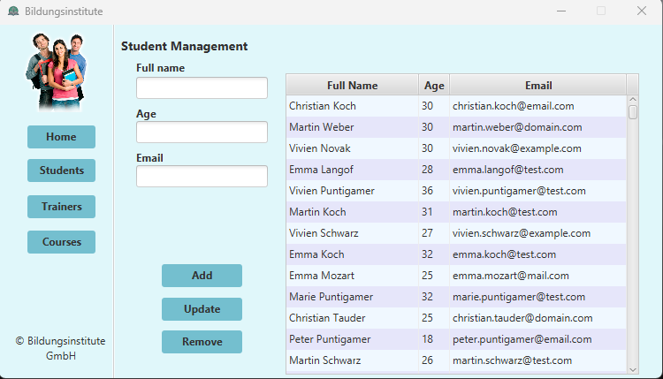
Task: Go to the Students section
Action: point(61,171)
